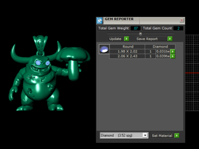
Task: Click the green arrow beside Save Report
Action: click(170, 39)
